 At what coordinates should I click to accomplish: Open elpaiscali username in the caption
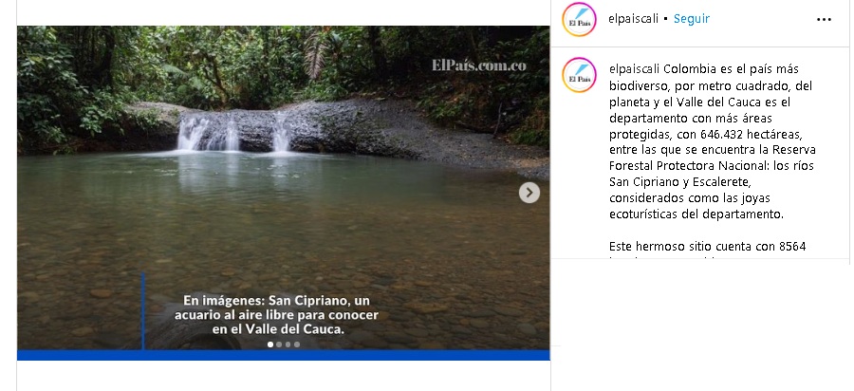(634, 69)
